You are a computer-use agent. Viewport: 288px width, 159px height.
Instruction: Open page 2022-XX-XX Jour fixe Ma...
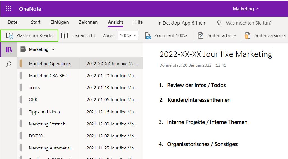[x=112, y=63]
